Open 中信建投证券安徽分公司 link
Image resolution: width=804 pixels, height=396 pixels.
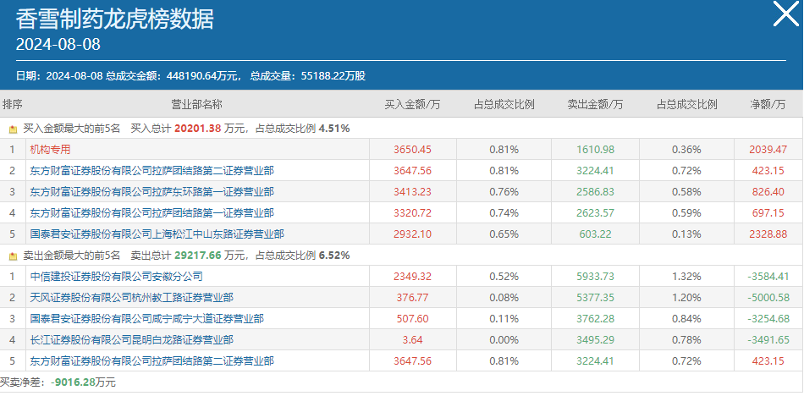tap(117, 277)
